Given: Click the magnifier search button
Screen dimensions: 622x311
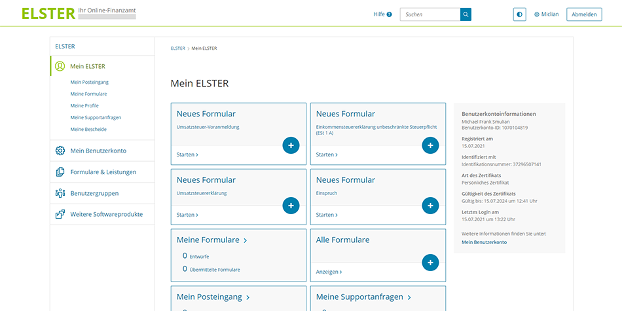Looking at the screenshot, I should coord(466,14).
